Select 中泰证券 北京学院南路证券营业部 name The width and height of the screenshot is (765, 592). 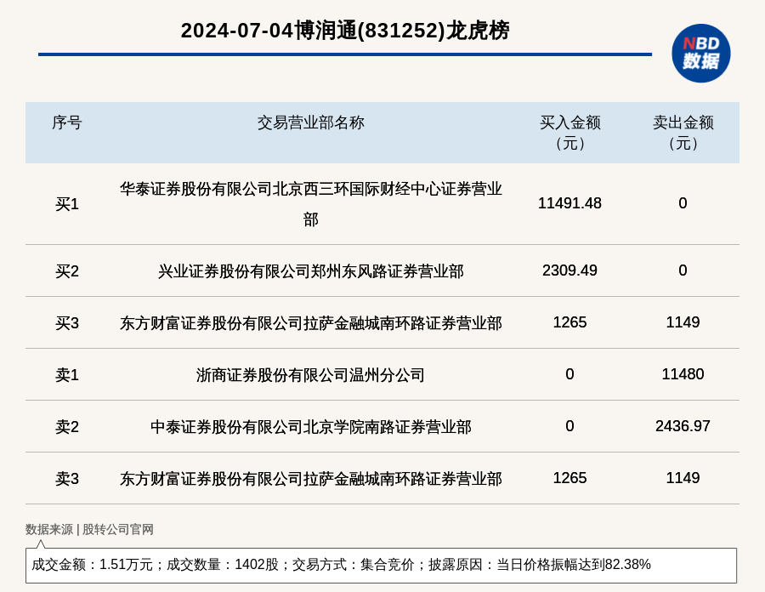coord(311,426)
